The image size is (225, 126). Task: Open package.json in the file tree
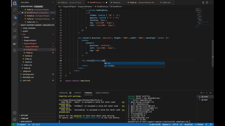coord(28,74)
